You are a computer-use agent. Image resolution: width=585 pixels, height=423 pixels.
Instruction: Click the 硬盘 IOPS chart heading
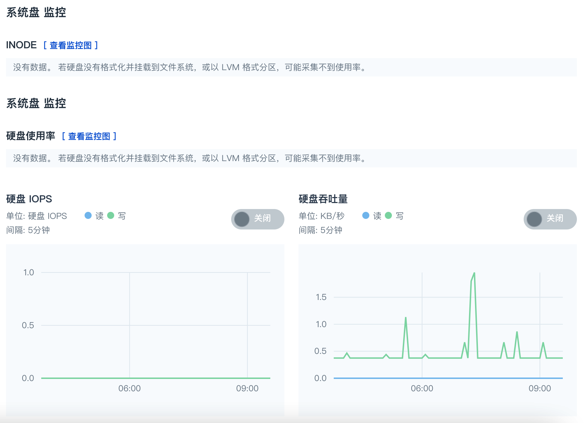29,199
